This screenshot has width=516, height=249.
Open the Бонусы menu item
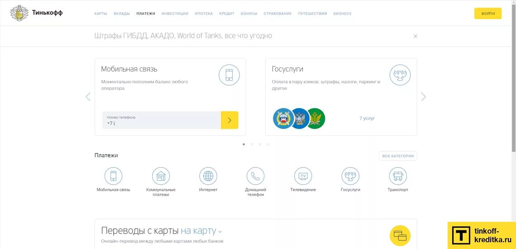(x=249, y=14)
